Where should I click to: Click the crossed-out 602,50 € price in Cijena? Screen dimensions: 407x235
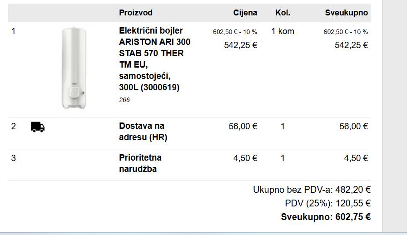225,32
